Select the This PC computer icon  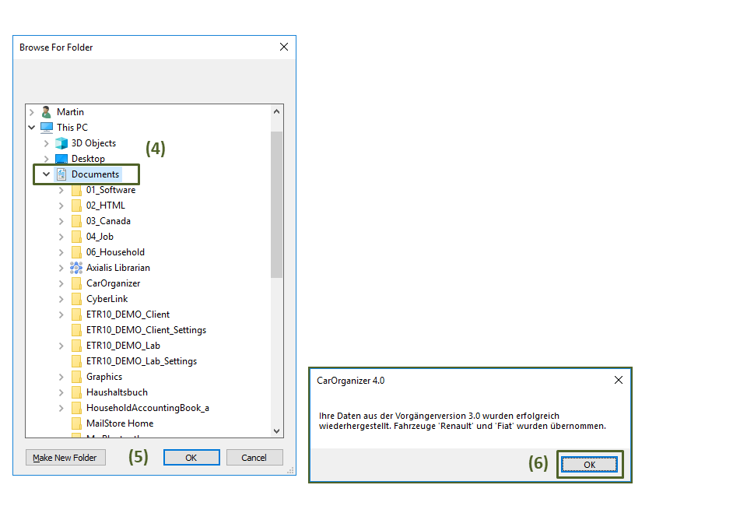coord(47,128)
